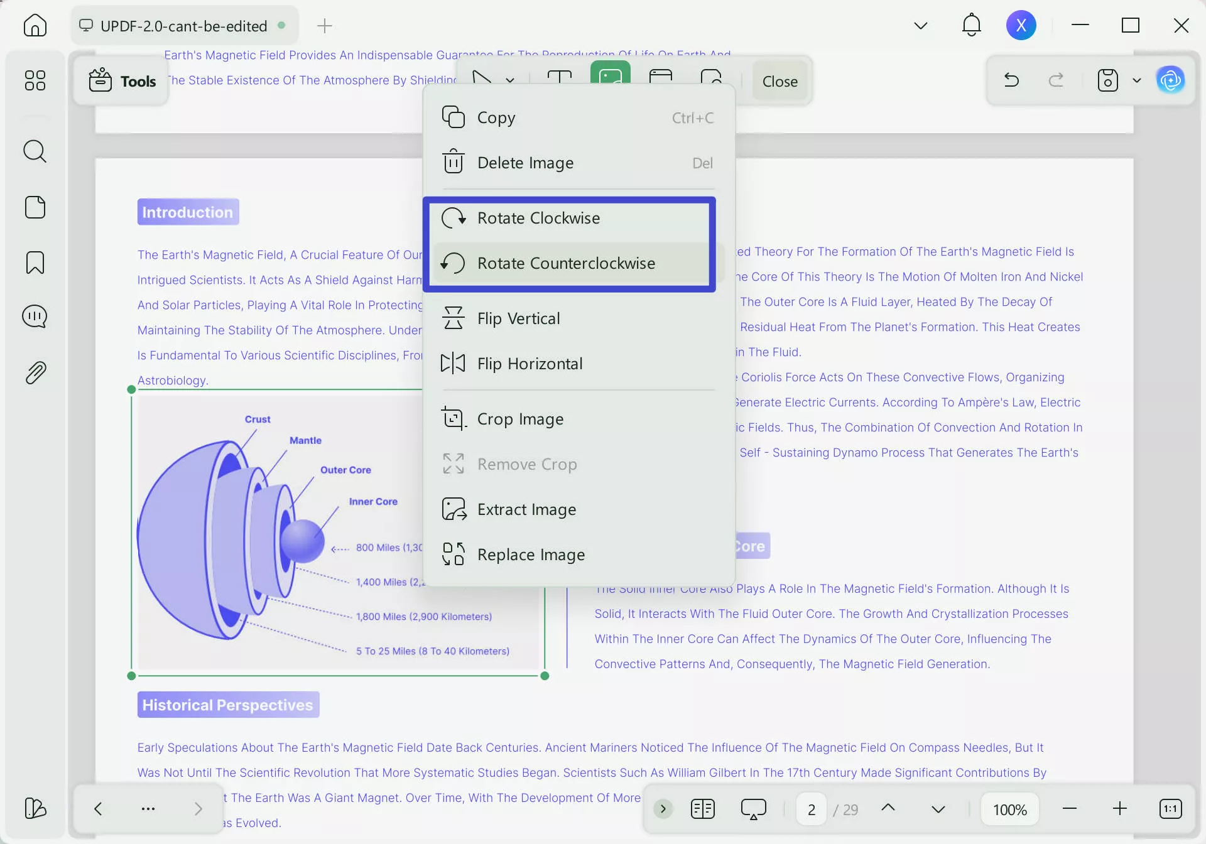1206x844 pixels.
Task: Start slideshow presentation mode
Action: (753, 809)
